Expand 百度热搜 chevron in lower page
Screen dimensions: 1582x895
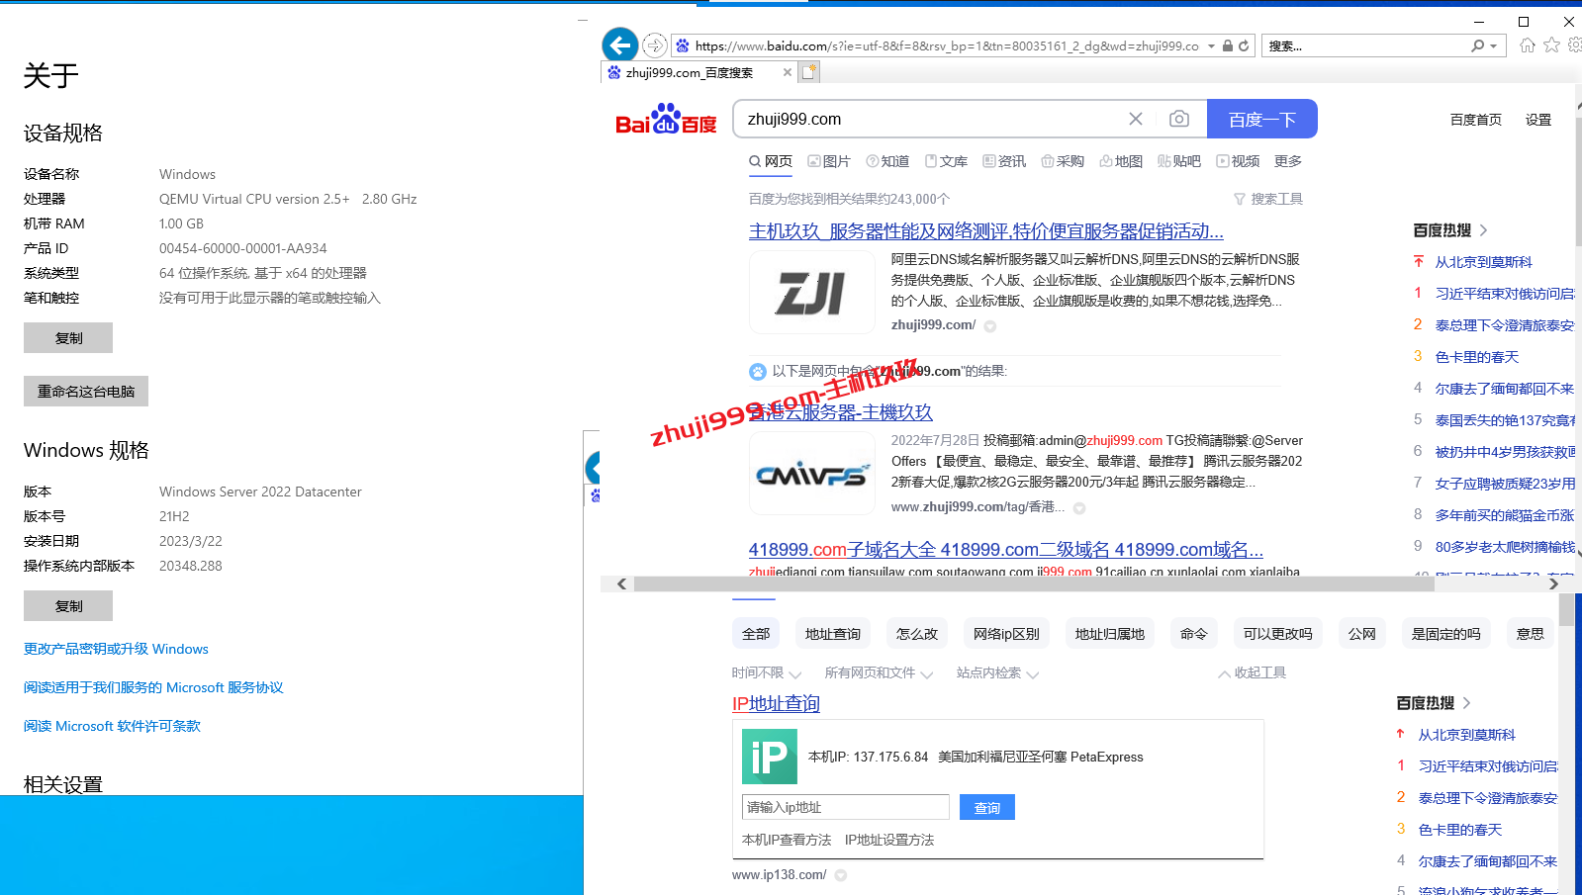coord(1466,703)
